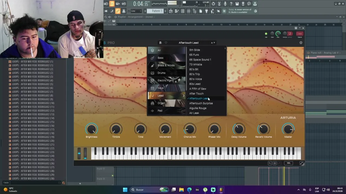Screen dimensions: 346x194
Task: Click the Brightness knob
Action: [x=91, y=129]
